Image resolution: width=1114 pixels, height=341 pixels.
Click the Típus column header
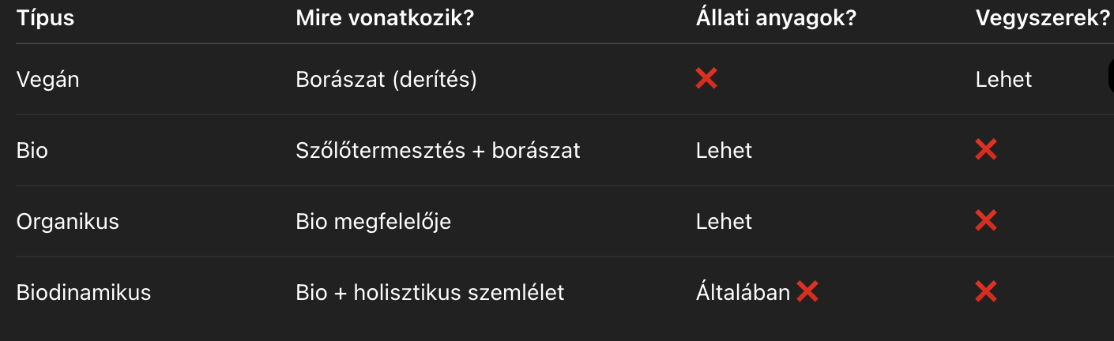point(45,19)
